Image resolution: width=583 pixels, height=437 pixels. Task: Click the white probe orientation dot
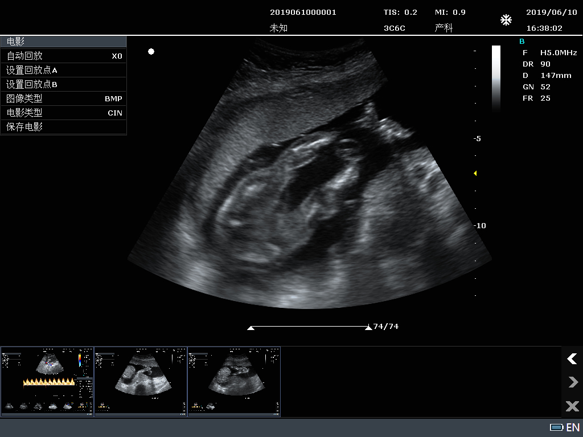click(151, 52)
